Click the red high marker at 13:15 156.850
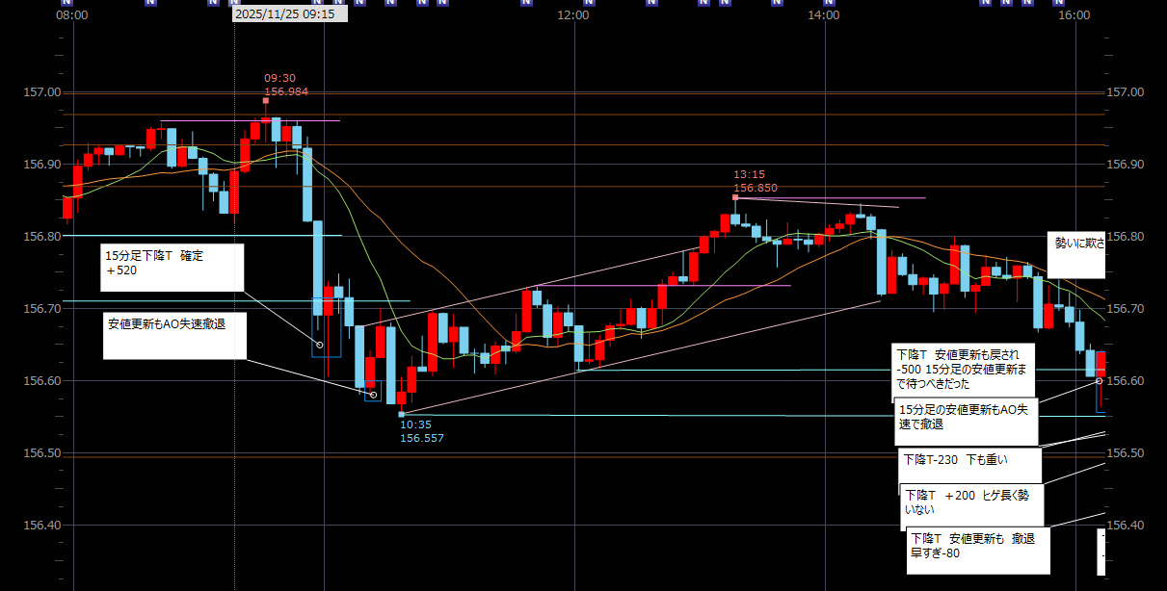Screen dimensions: 1167x591 coord(735,197)
